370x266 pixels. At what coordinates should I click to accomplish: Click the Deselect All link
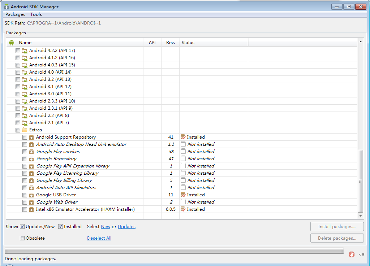click(x=99, y=238)
